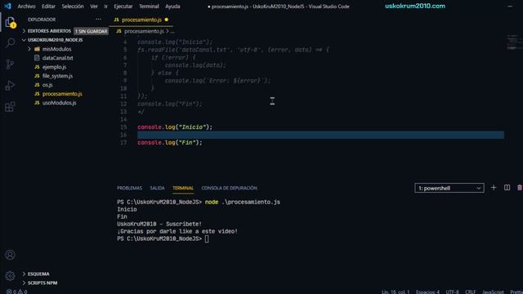The image size is (523, 294).
Task: Open the Accounts menu icon
Action: 10,255
